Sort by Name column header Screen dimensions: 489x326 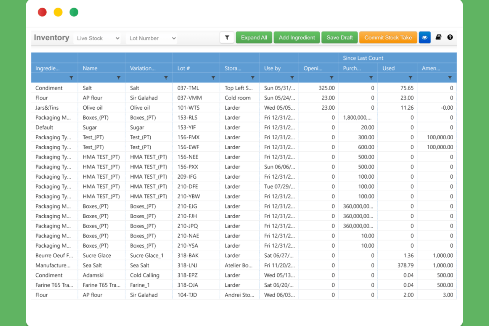point(101,68)
